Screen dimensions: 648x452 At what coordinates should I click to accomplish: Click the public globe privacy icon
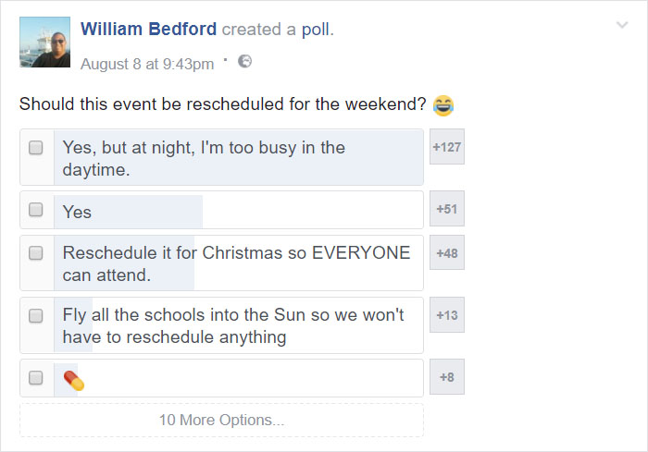click(x=244, y=62)
